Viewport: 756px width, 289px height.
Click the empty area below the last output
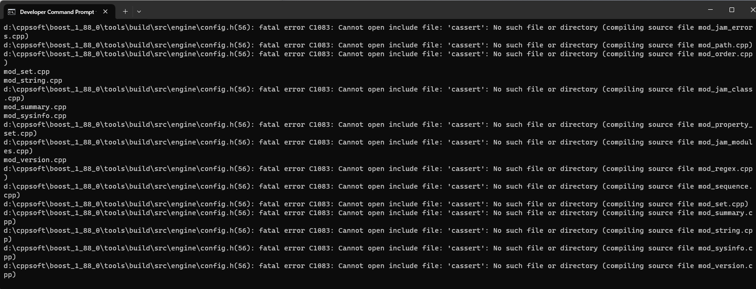tap(325, 283)
